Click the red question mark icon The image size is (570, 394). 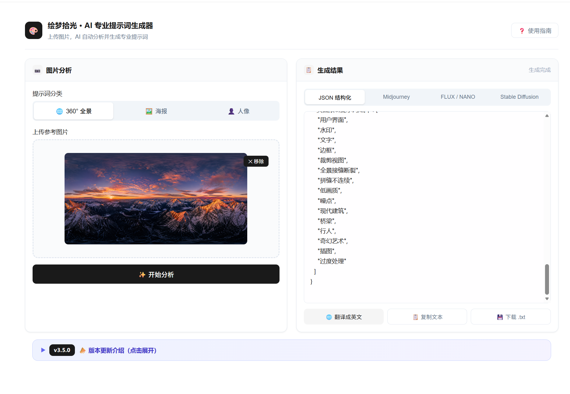click(522, 31)
